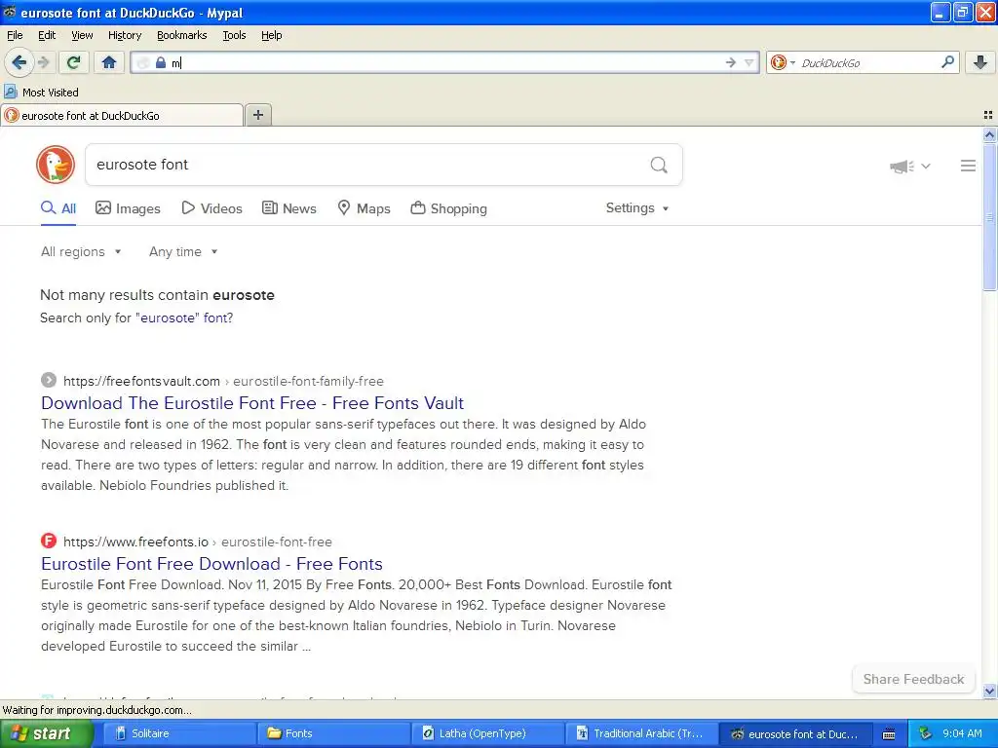Select the All results tab
This screenshot has width=998, height=748.
pyautogui.click(x=58, y=208)
